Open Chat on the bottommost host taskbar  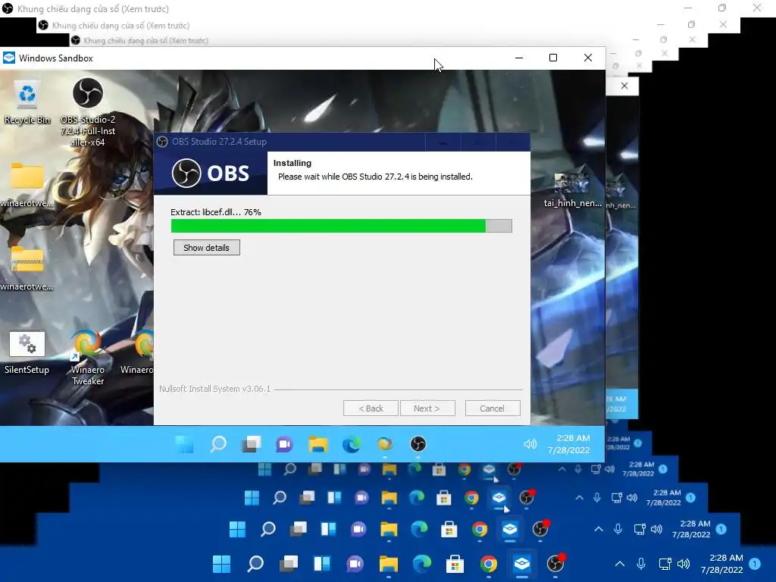(x=355, y=564)
